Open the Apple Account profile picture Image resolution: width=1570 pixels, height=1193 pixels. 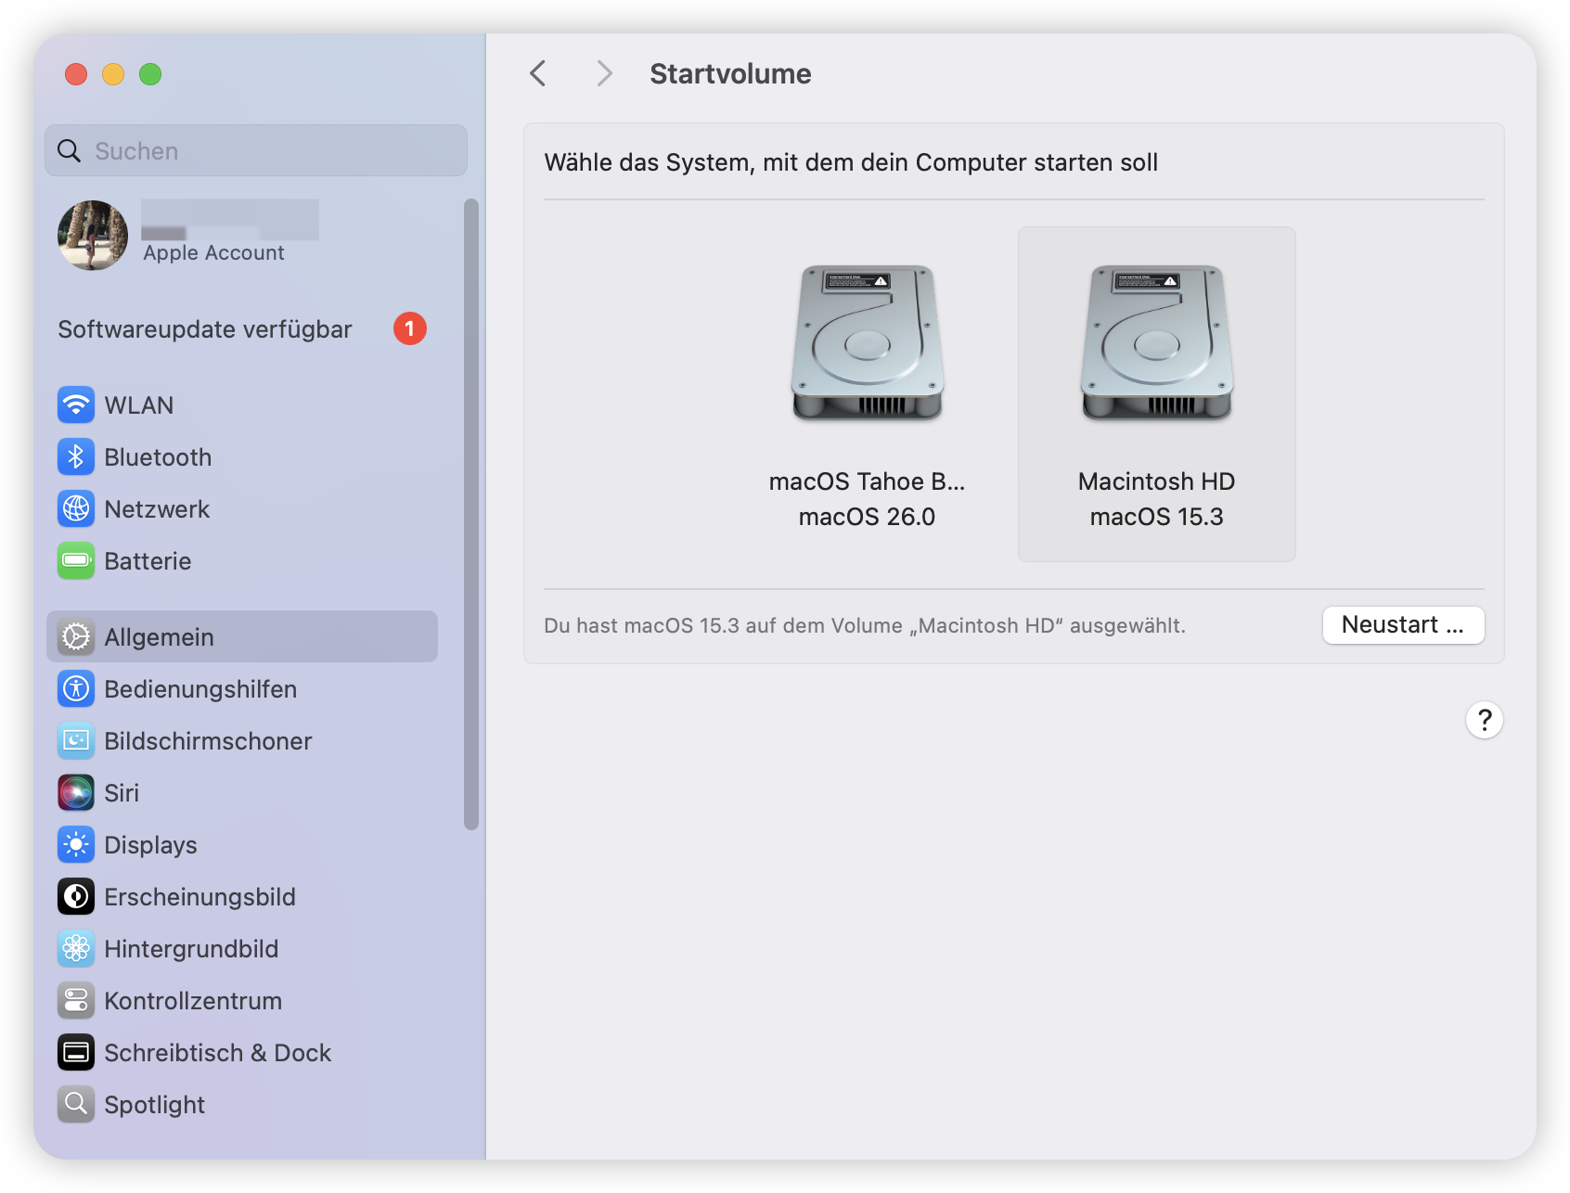coord(93,236)
